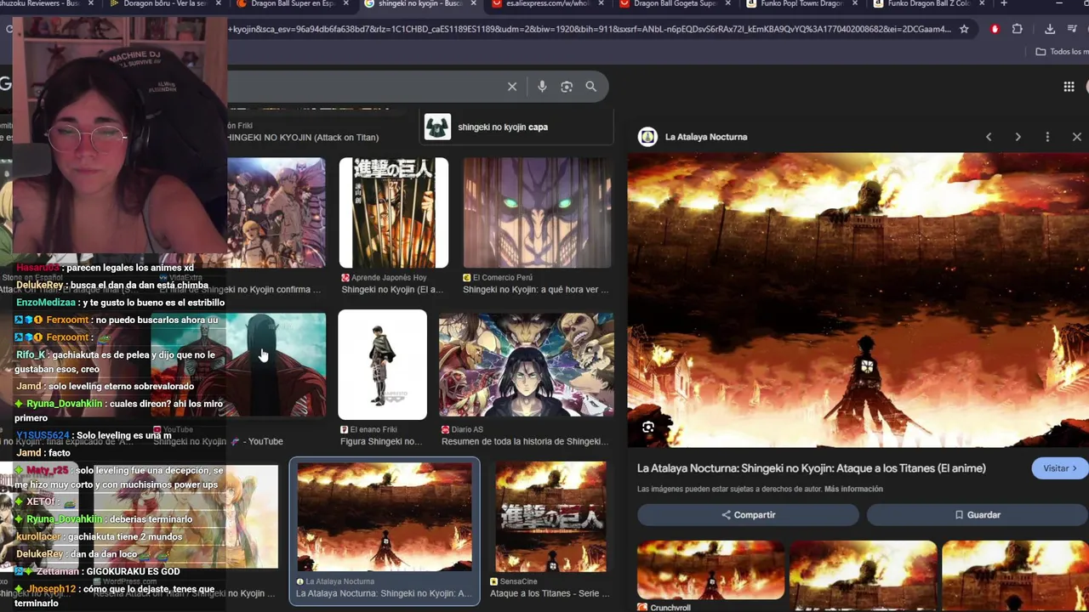
Task: Open Chrome downloads
Action: 1050,29
